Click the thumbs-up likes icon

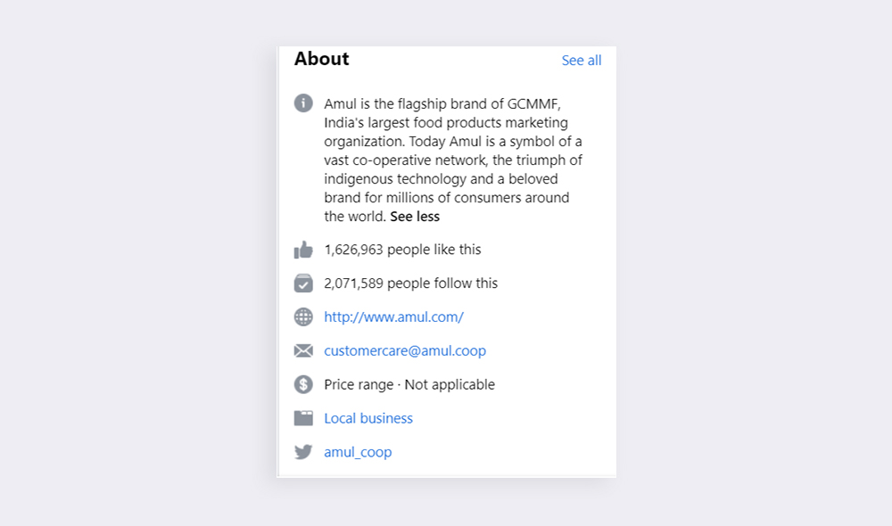coord(303,250)
